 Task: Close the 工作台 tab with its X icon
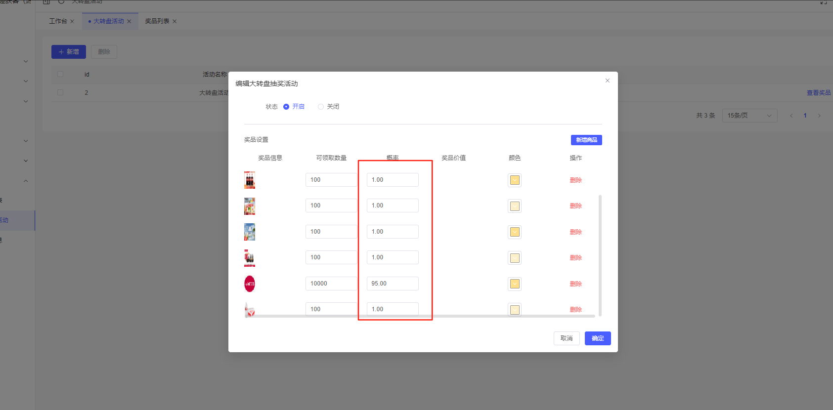click(72, 21)
